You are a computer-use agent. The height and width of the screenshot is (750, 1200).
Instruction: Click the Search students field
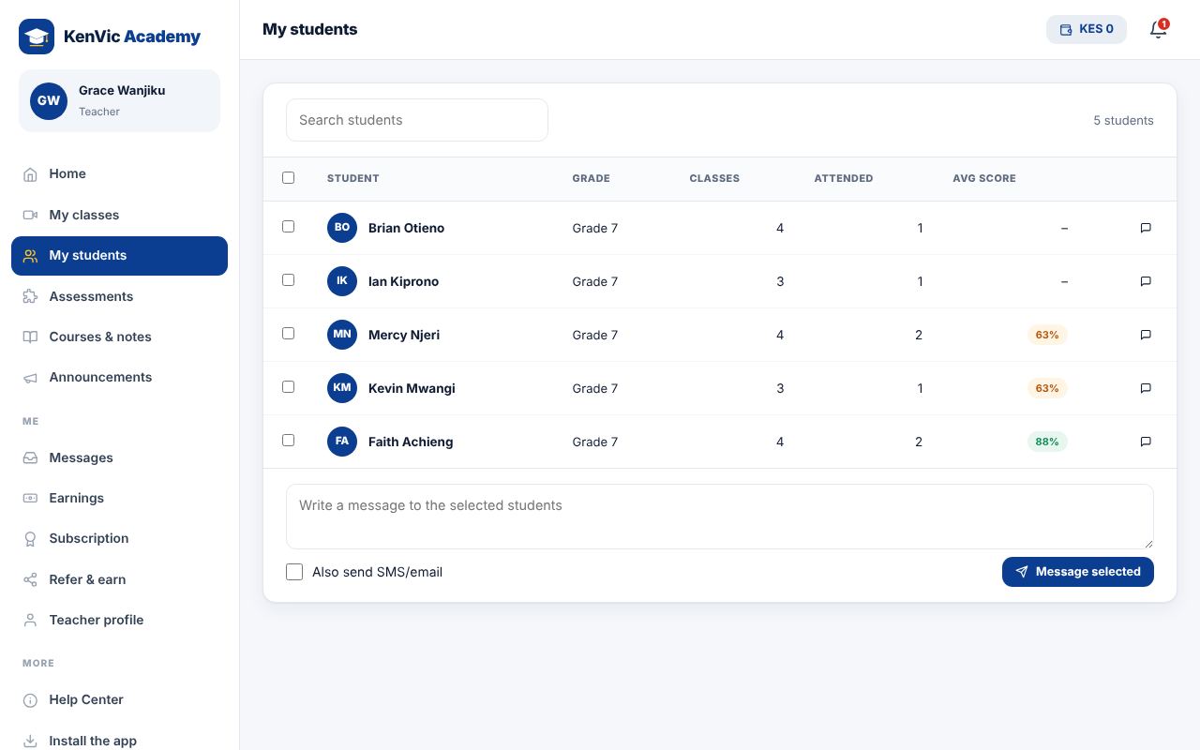(x=417, y=120)
